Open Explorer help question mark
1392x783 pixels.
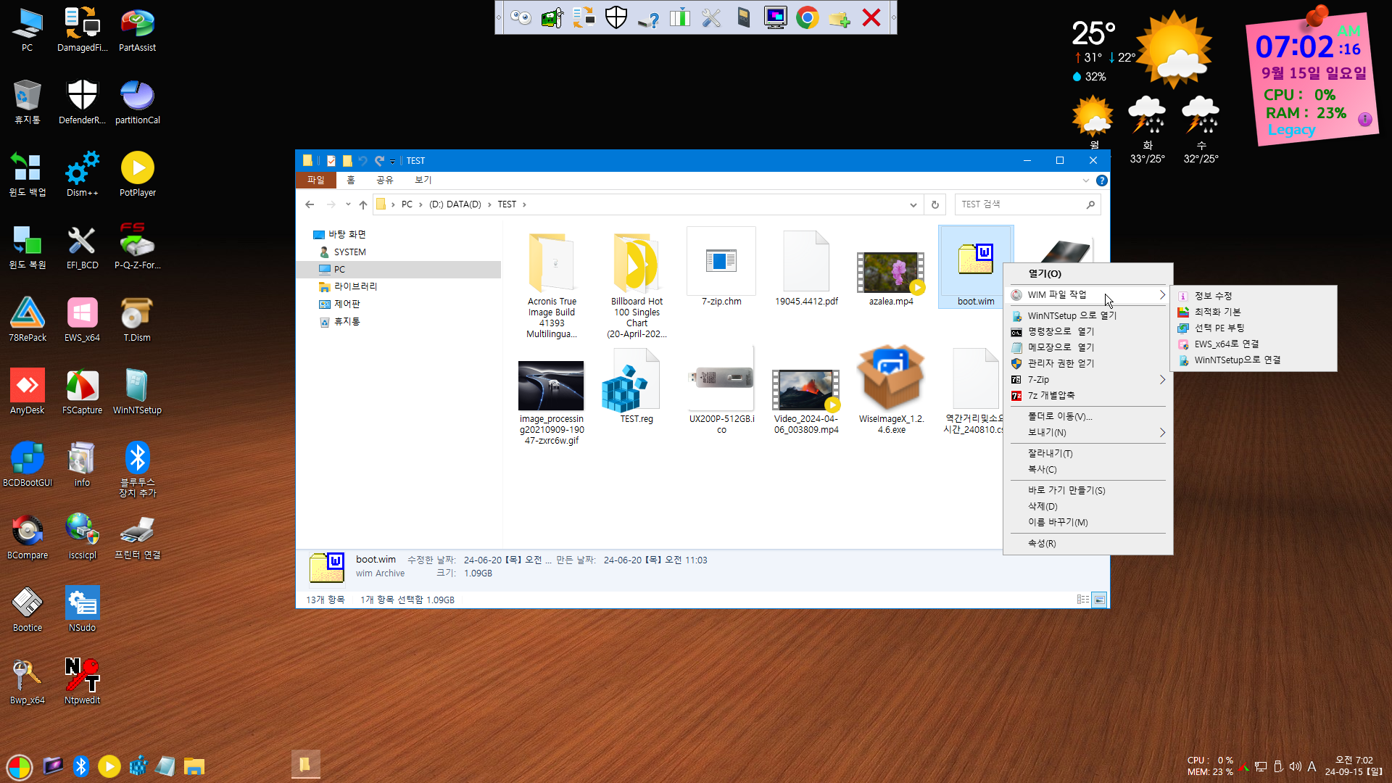click(1101, 181)
